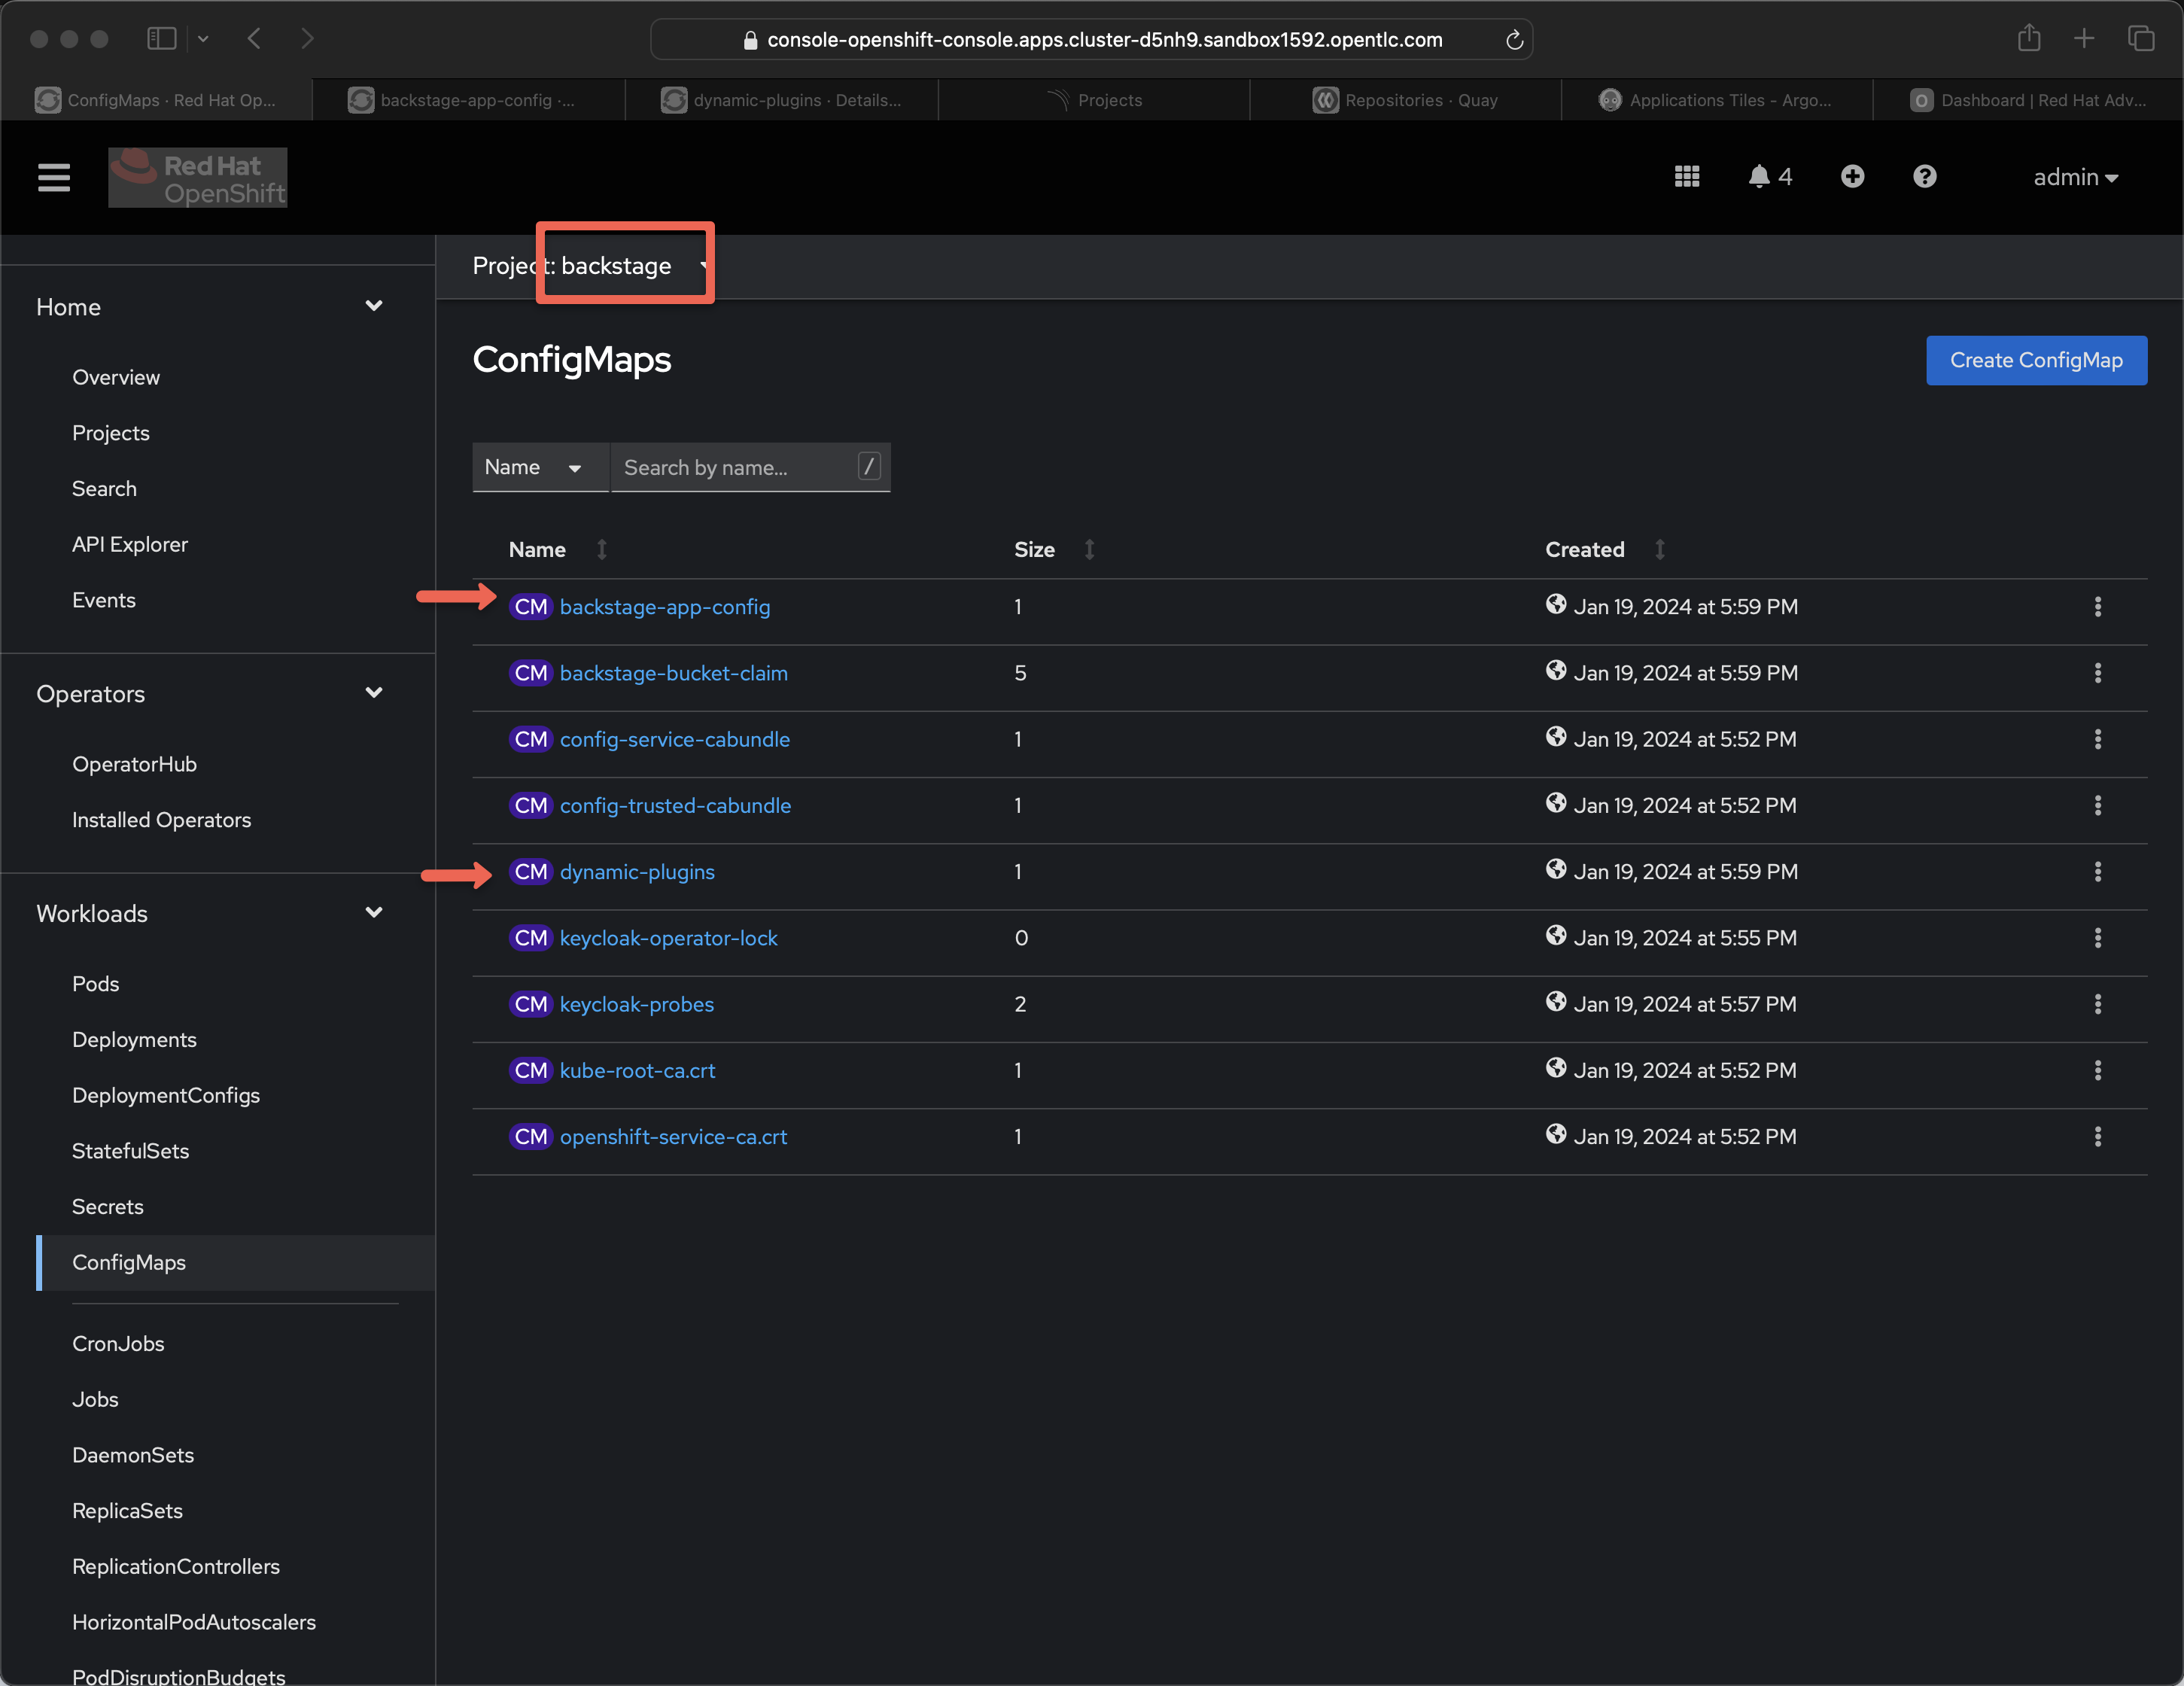Select Secrets in the sidebar
The image size is (2184, 1686).
point(108,1206)
